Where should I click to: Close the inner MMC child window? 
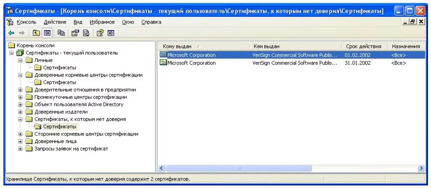click(x=421, y=22)
